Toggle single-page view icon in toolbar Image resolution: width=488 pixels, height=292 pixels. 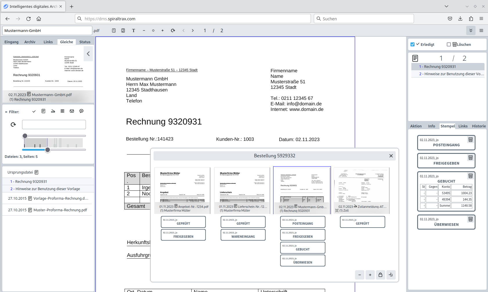click(x=114, y=30)
